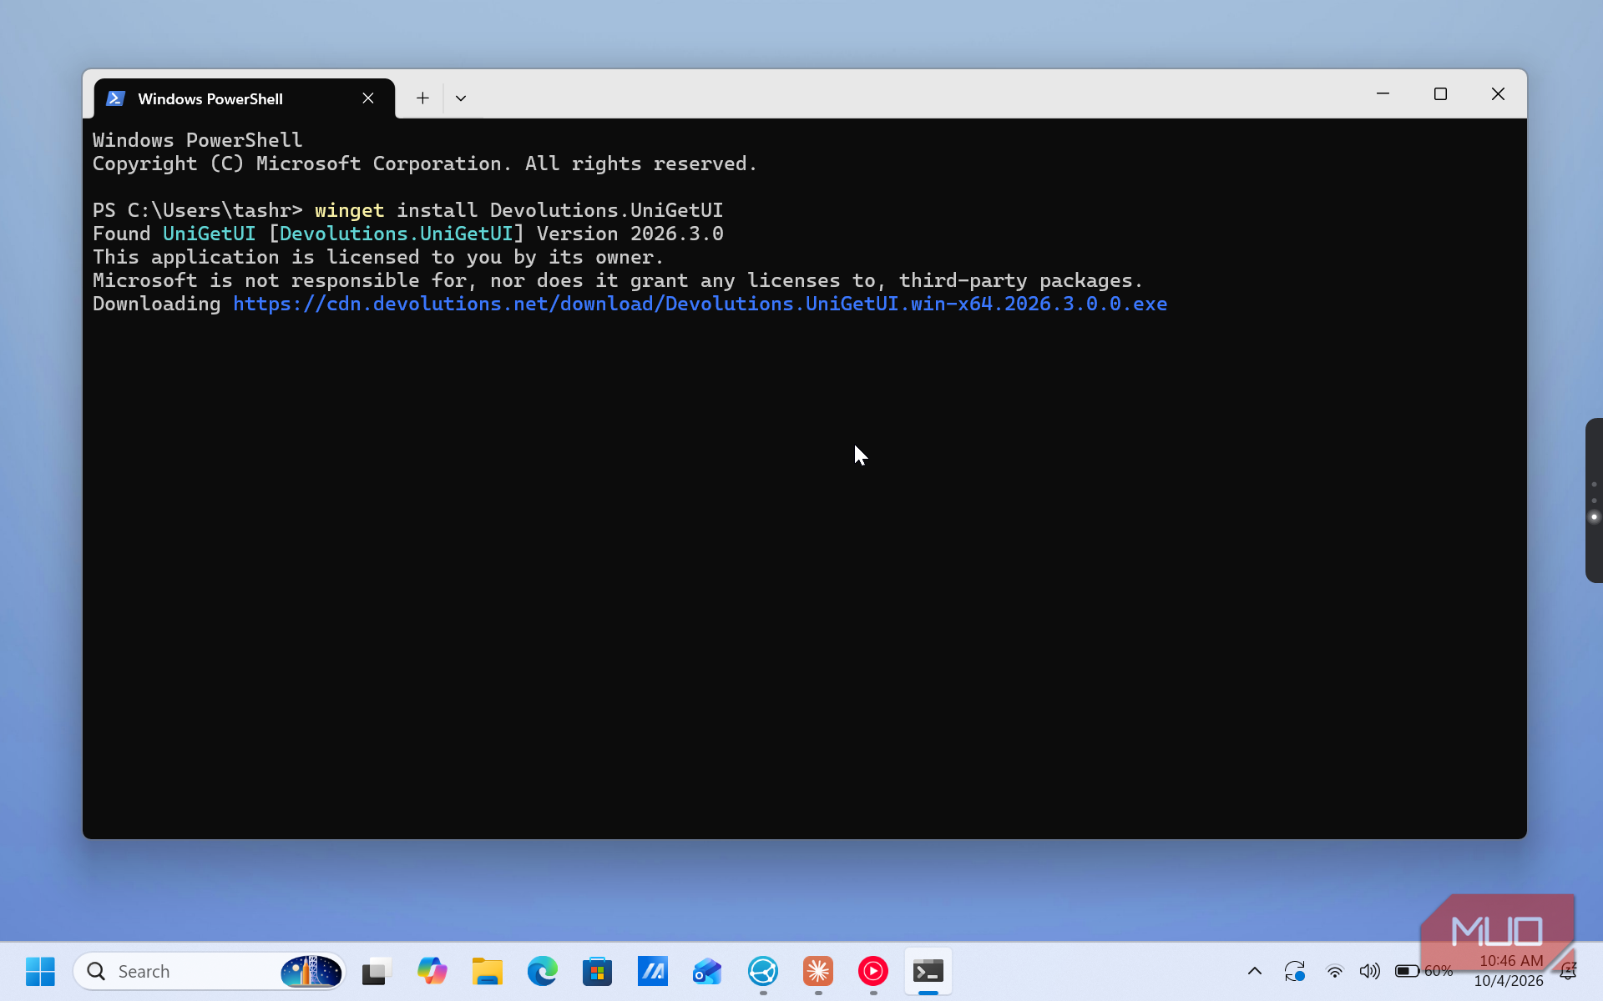Screen dimensions: 1603x1001
Task: Click the taskbar Search box
Action: [x=210, y=971]
